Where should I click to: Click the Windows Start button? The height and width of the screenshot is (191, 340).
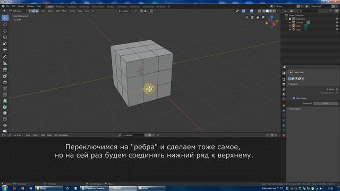click(x=4, y=188)
